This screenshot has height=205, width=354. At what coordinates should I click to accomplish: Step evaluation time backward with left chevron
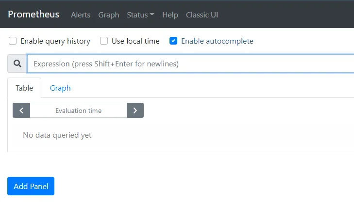click(21, 110)
